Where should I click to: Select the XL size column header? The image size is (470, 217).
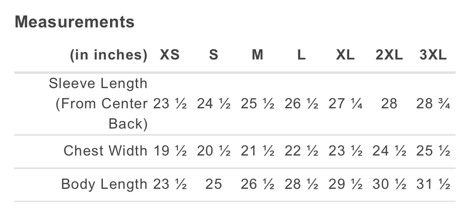click(345, 55)
